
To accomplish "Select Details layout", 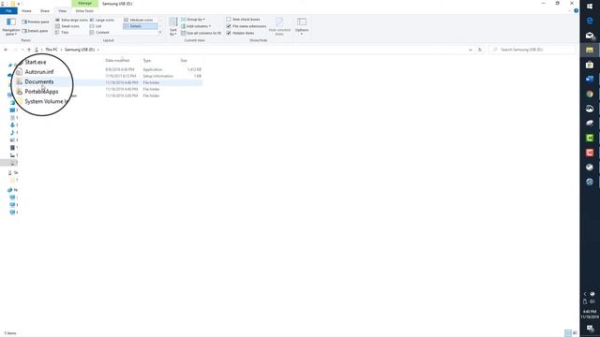I will click(140, 26).
